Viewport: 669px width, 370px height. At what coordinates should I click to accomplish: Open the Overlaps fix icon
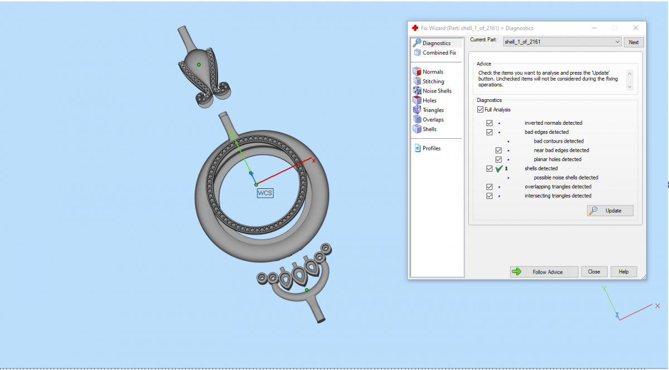[x=417, y=119]
